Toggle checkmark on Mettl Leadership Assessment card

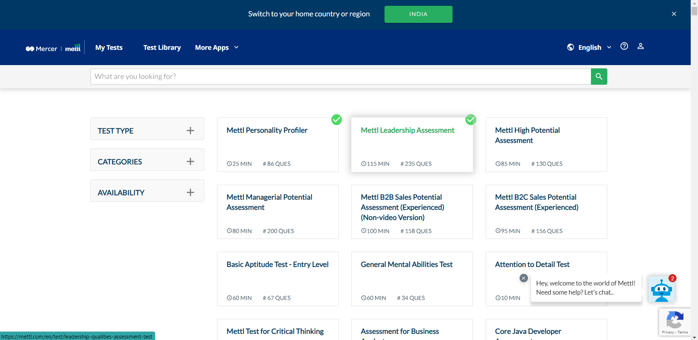click(471, 120)
